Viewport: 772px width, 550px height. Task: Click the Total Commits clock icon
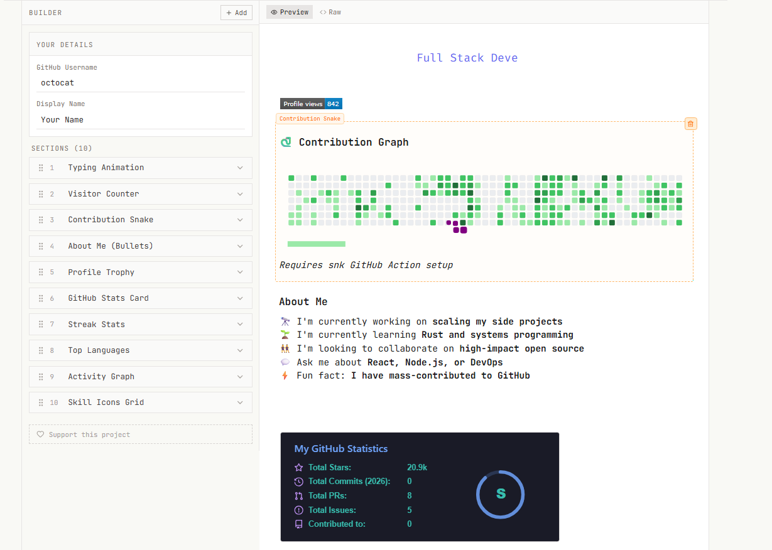coord(298,482)
